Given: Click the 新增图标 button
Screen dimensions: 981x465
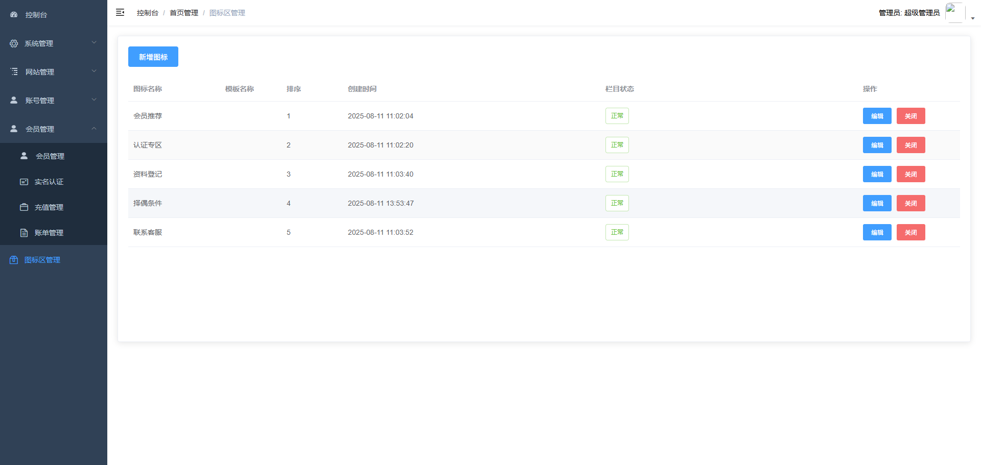Looking at the screenshot, I should pos(153,57).
